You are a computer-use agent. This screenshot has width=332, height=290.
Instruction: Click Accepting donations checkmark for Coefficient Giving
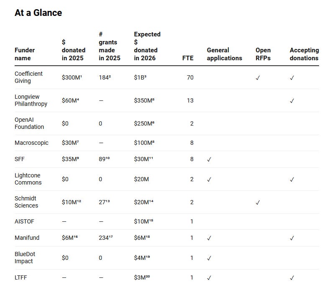pos(292,78)
